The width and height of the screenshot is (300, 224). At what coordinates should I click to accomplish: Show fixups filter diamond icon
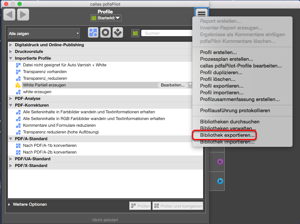118,32
